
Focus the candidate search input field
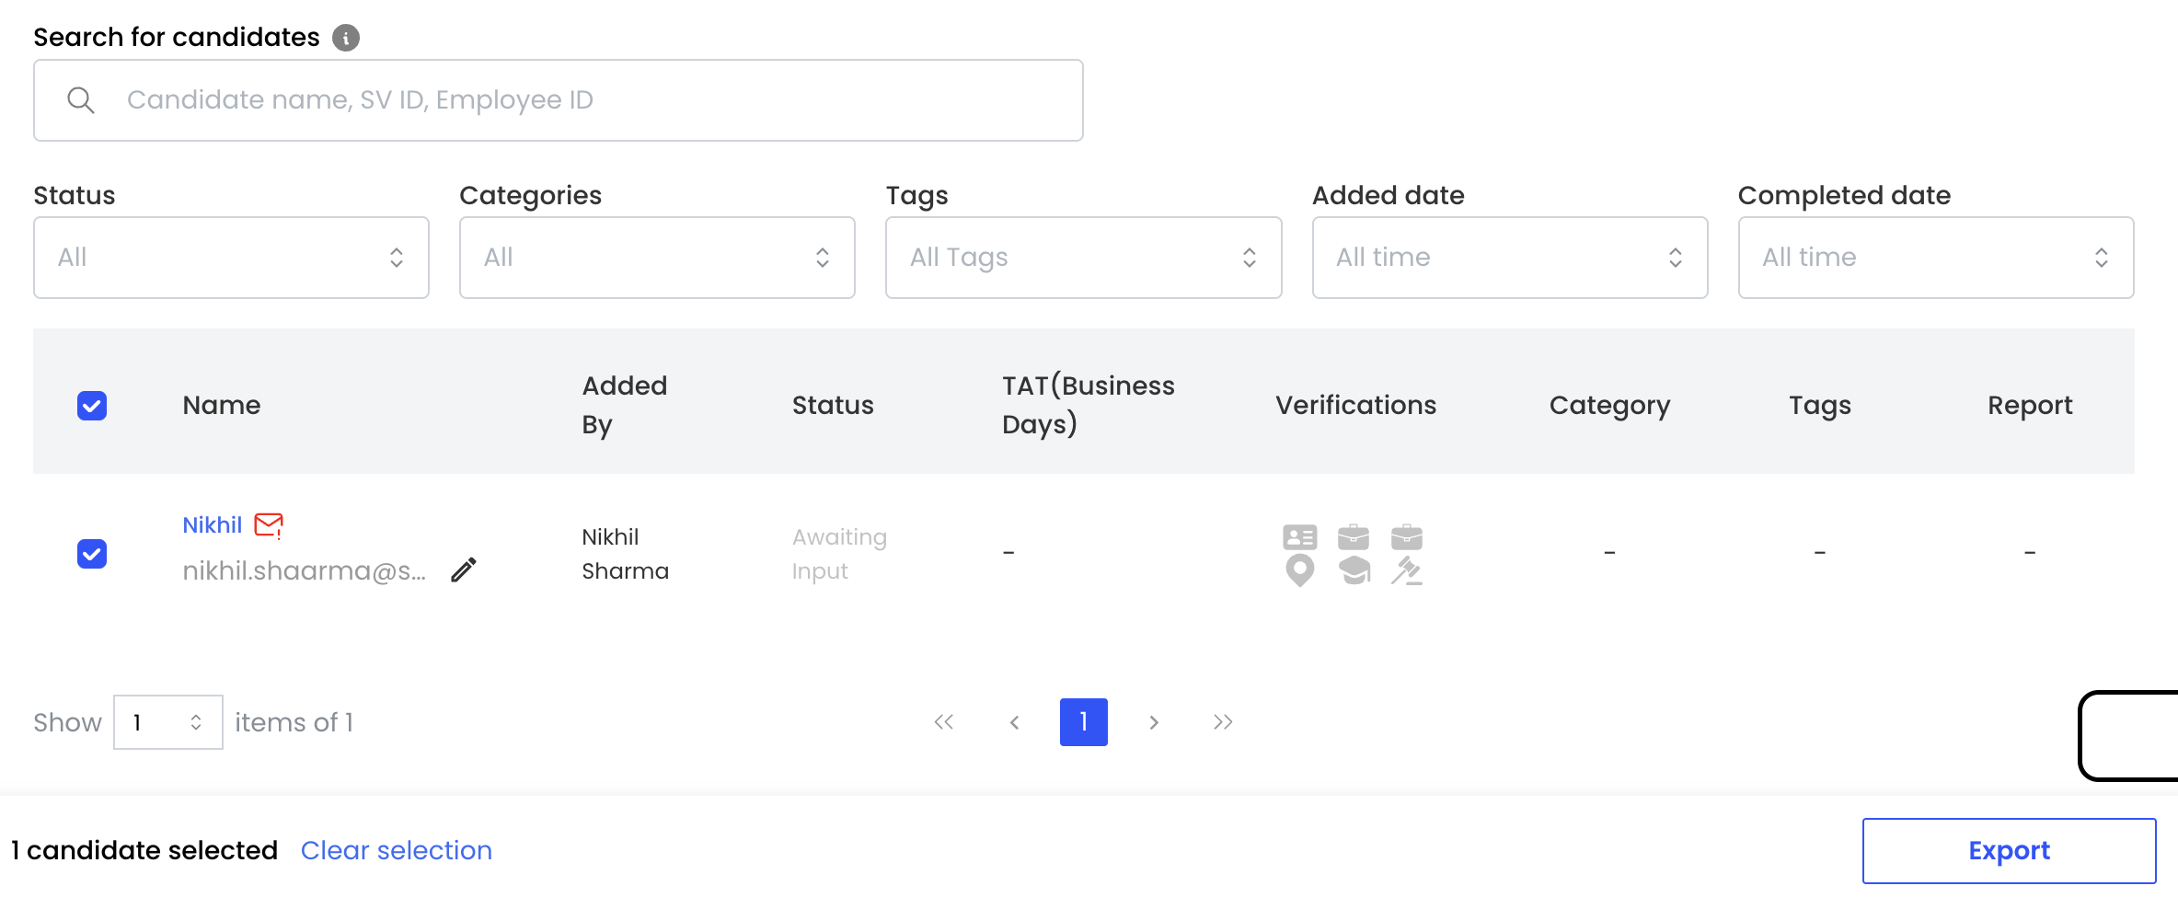[x=589, y=100]
